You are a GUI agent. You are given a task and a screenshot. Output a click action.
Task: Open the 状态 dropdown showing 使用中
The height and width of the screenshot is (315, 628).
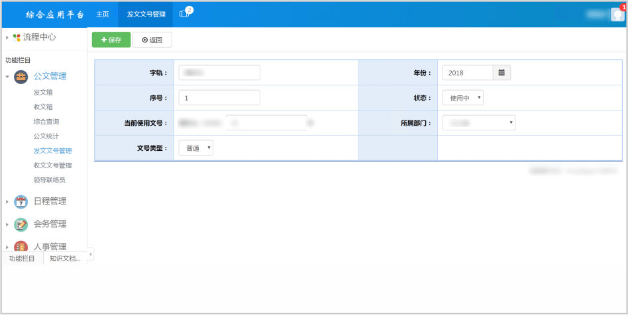tap(462, 98)
